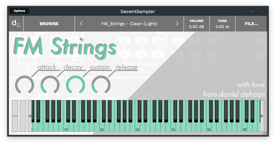Click the attack knob

[24, 85]
